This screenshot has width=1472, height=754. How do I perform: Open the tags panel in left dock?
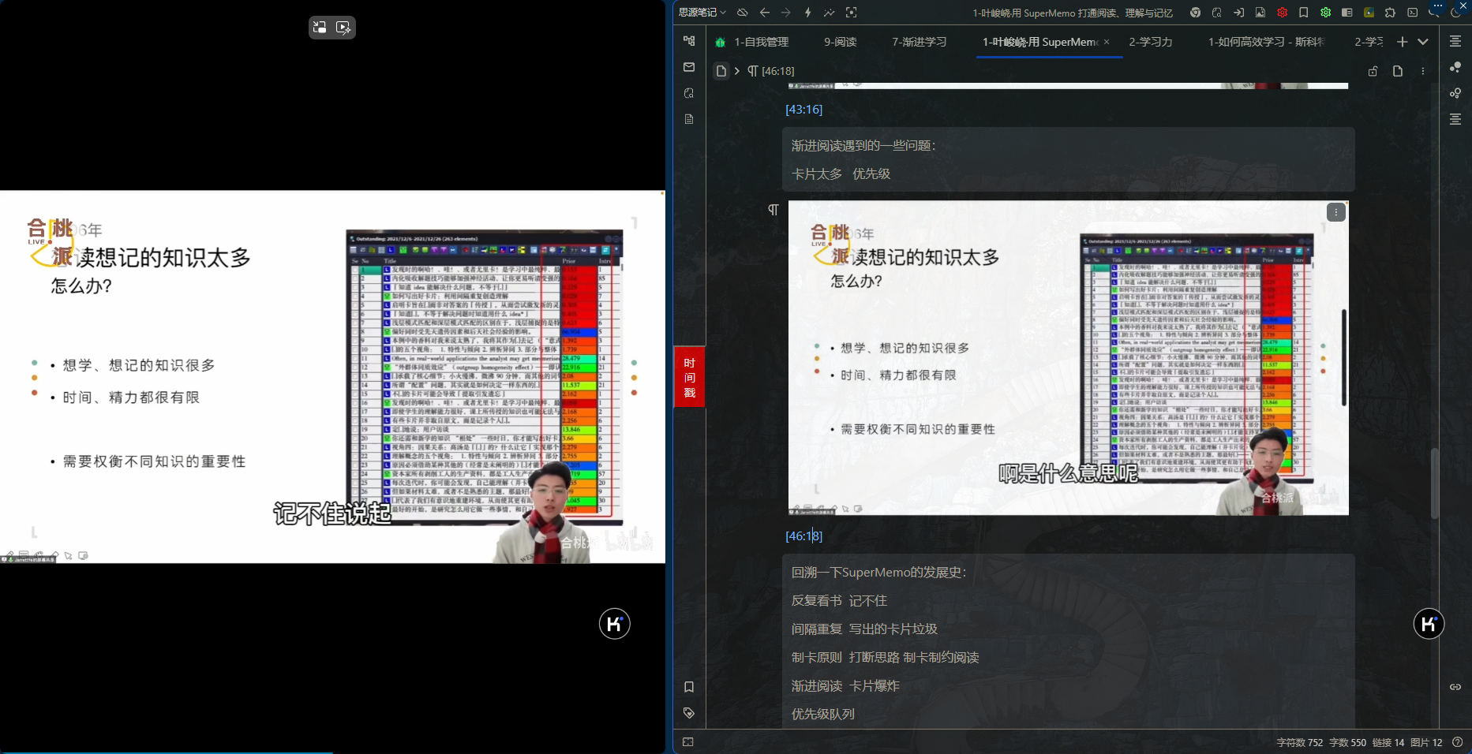coord(689,713)
